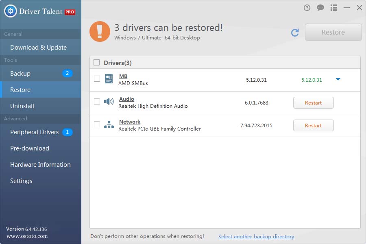Viewport: 366px width, 244px height.
Task: Click the AMD SMBus driver name
Action: 133,83
